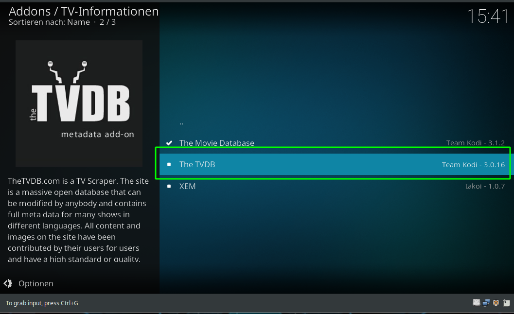Viewport: 514px width, 314px height.
Task: Click the square bullet next to The TVDB
Action: pos(169,164)
